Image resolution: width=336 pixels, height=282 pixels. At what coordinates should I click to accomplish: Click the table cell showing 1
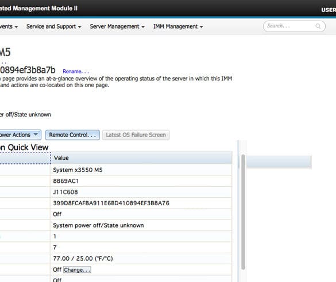[141, 237]
